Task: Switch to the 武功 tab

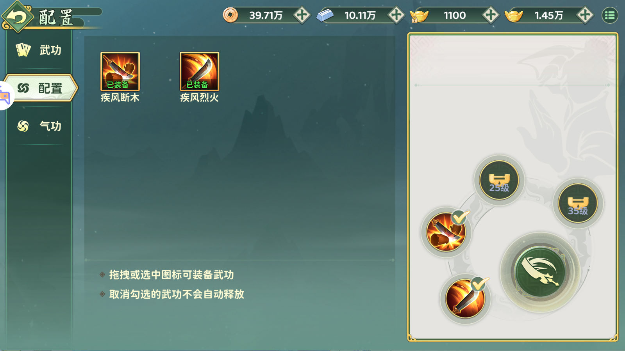Action: pyautogui.click(x=39, y=50)
